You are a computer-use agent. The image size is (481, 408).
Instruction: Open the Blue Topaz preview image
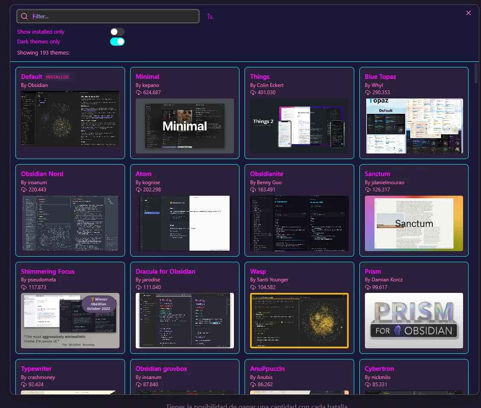[414, 126]
